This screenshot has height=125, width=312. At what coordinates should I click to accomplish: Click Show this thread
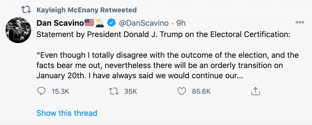[x=67, y=113]
